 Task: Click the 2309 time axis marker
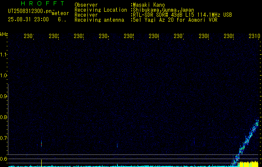tap(229, 36)
